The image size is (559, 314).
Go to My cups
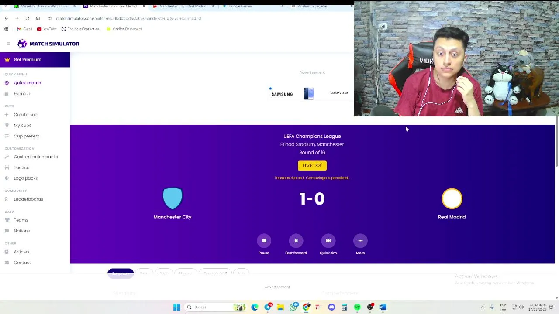[x=22, y=126]
